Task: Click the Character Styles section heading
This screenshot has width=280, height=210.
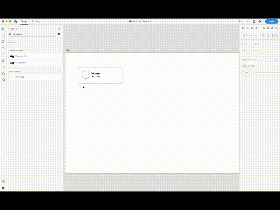Action: [x=16, y=50]
